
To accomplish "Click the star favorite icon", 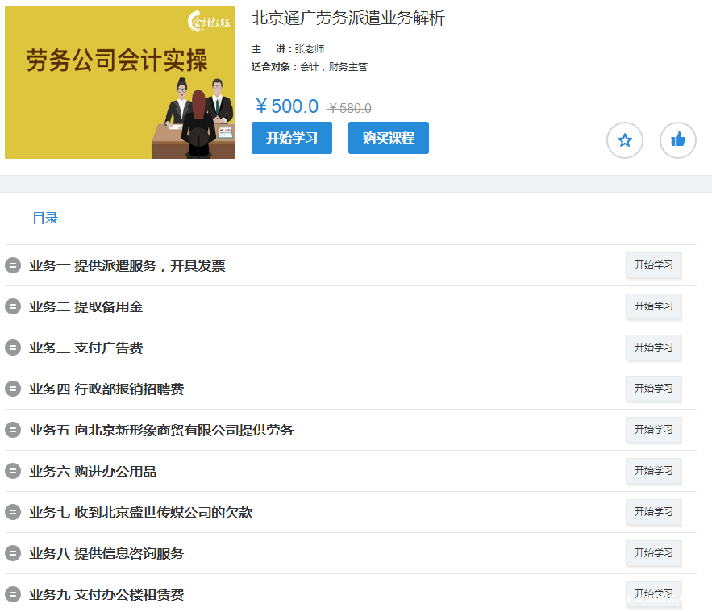I will pos(624,140).
